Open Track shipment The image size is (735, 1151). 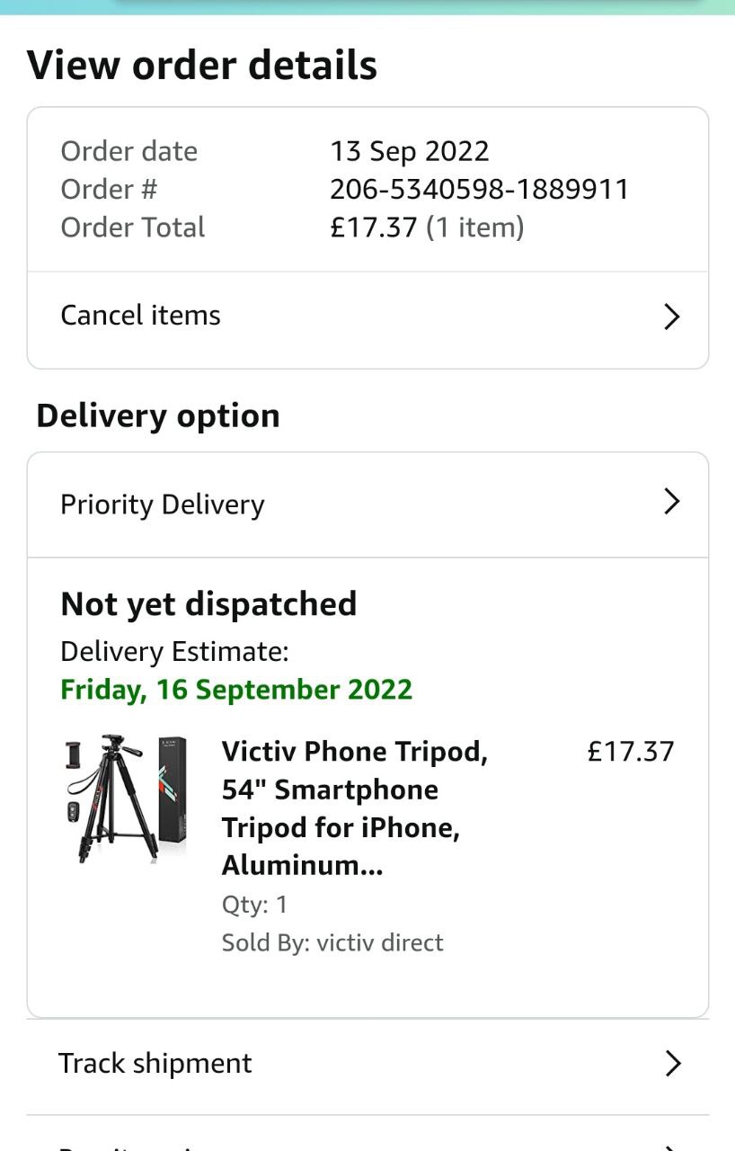pyautogui.click(x=155, y=1064)
